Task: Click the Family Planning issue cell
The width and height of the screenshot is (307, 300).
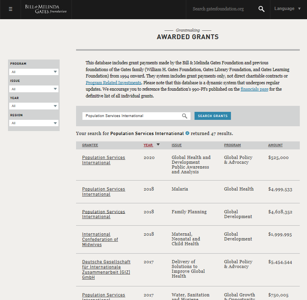Action: click(189, 212)
